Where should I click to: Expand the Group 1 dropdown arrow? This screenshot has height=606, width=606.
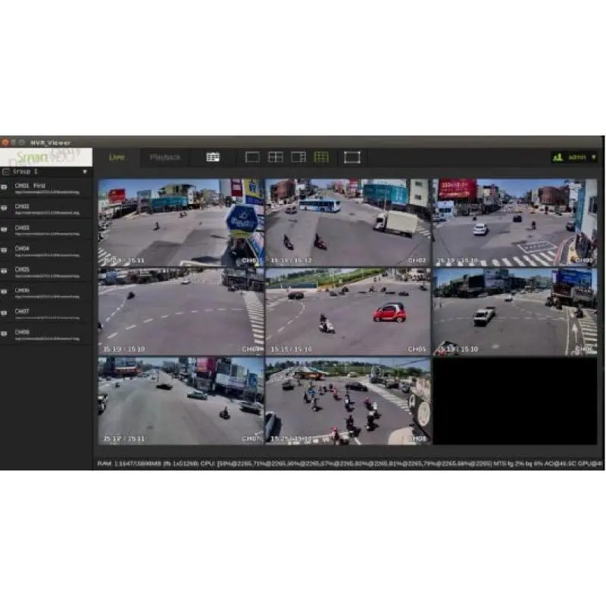pos(85,172)
